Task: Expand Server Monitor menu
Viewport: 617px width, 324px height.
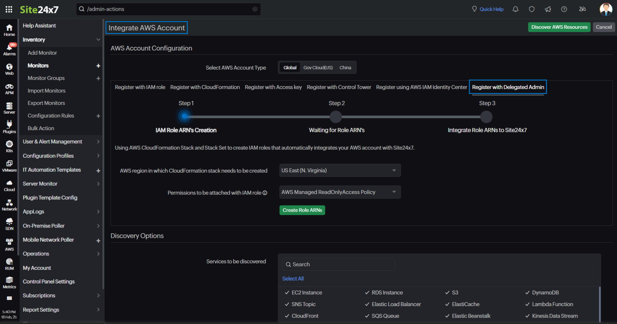Action: 98,184
